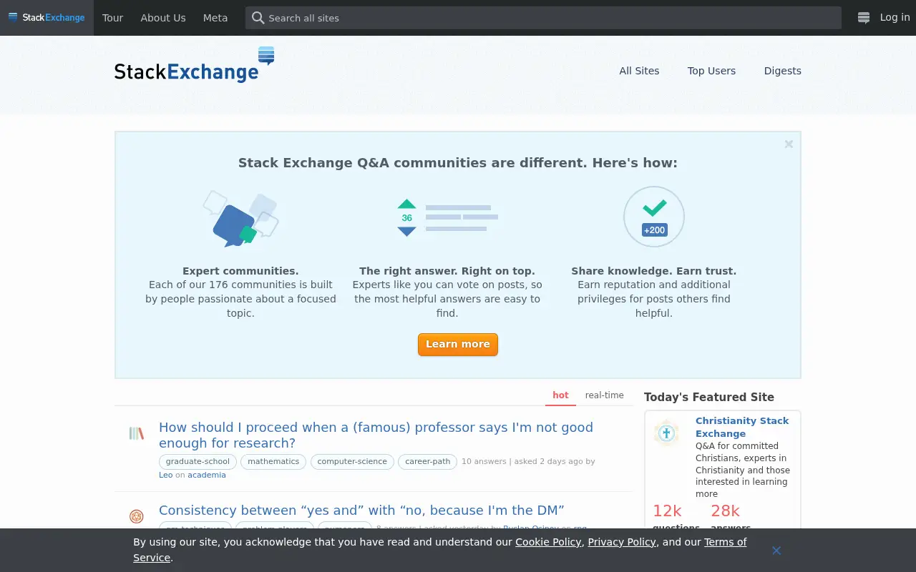The image size is (916, 572).
Task: Click the 12k questions count
Action: (667, 511)
